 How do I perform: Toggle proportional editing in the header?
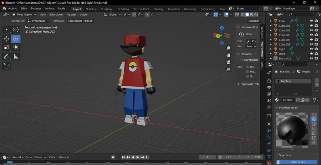[x=147, y=15]
